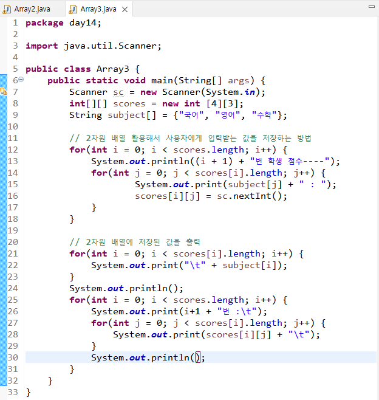Minimize the editor area
Viewport: 379px width, 400px height.
point(372,7)
